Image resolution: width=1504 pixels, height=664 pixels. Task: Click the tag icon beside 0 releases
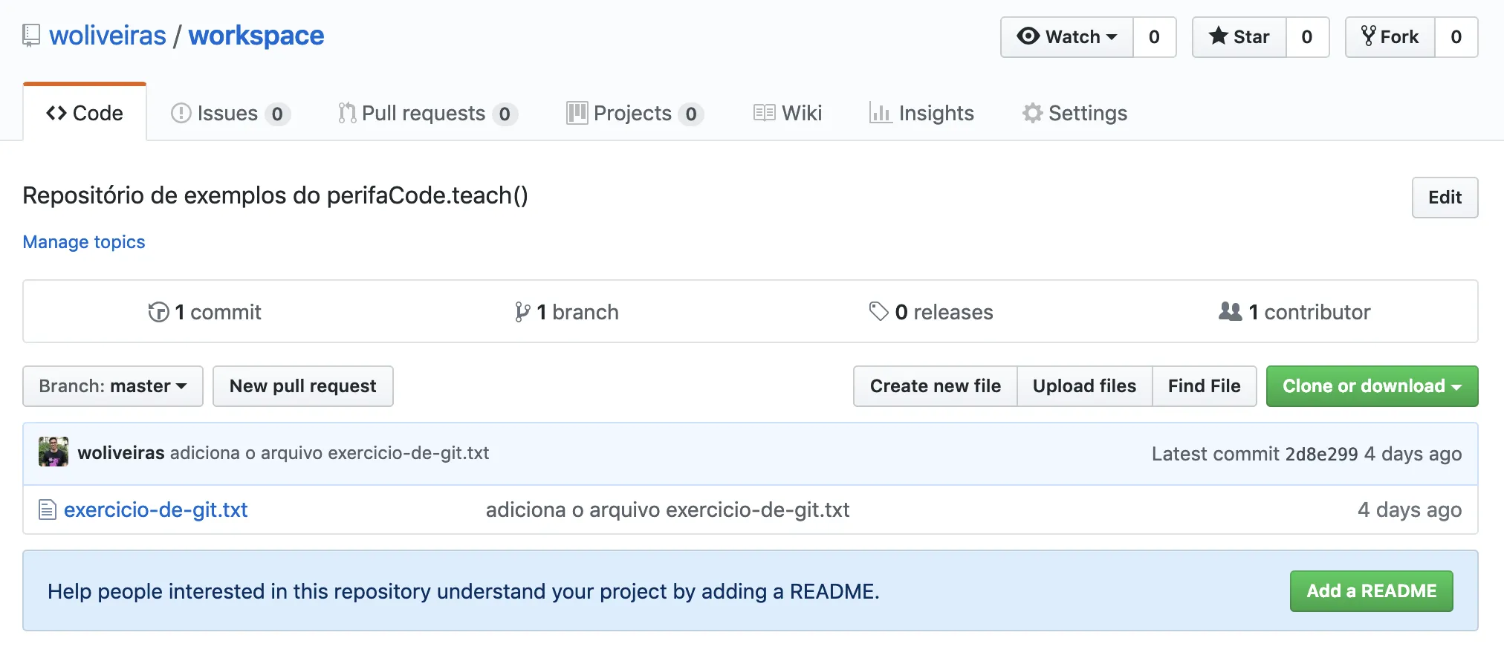[x=879, y=312]
